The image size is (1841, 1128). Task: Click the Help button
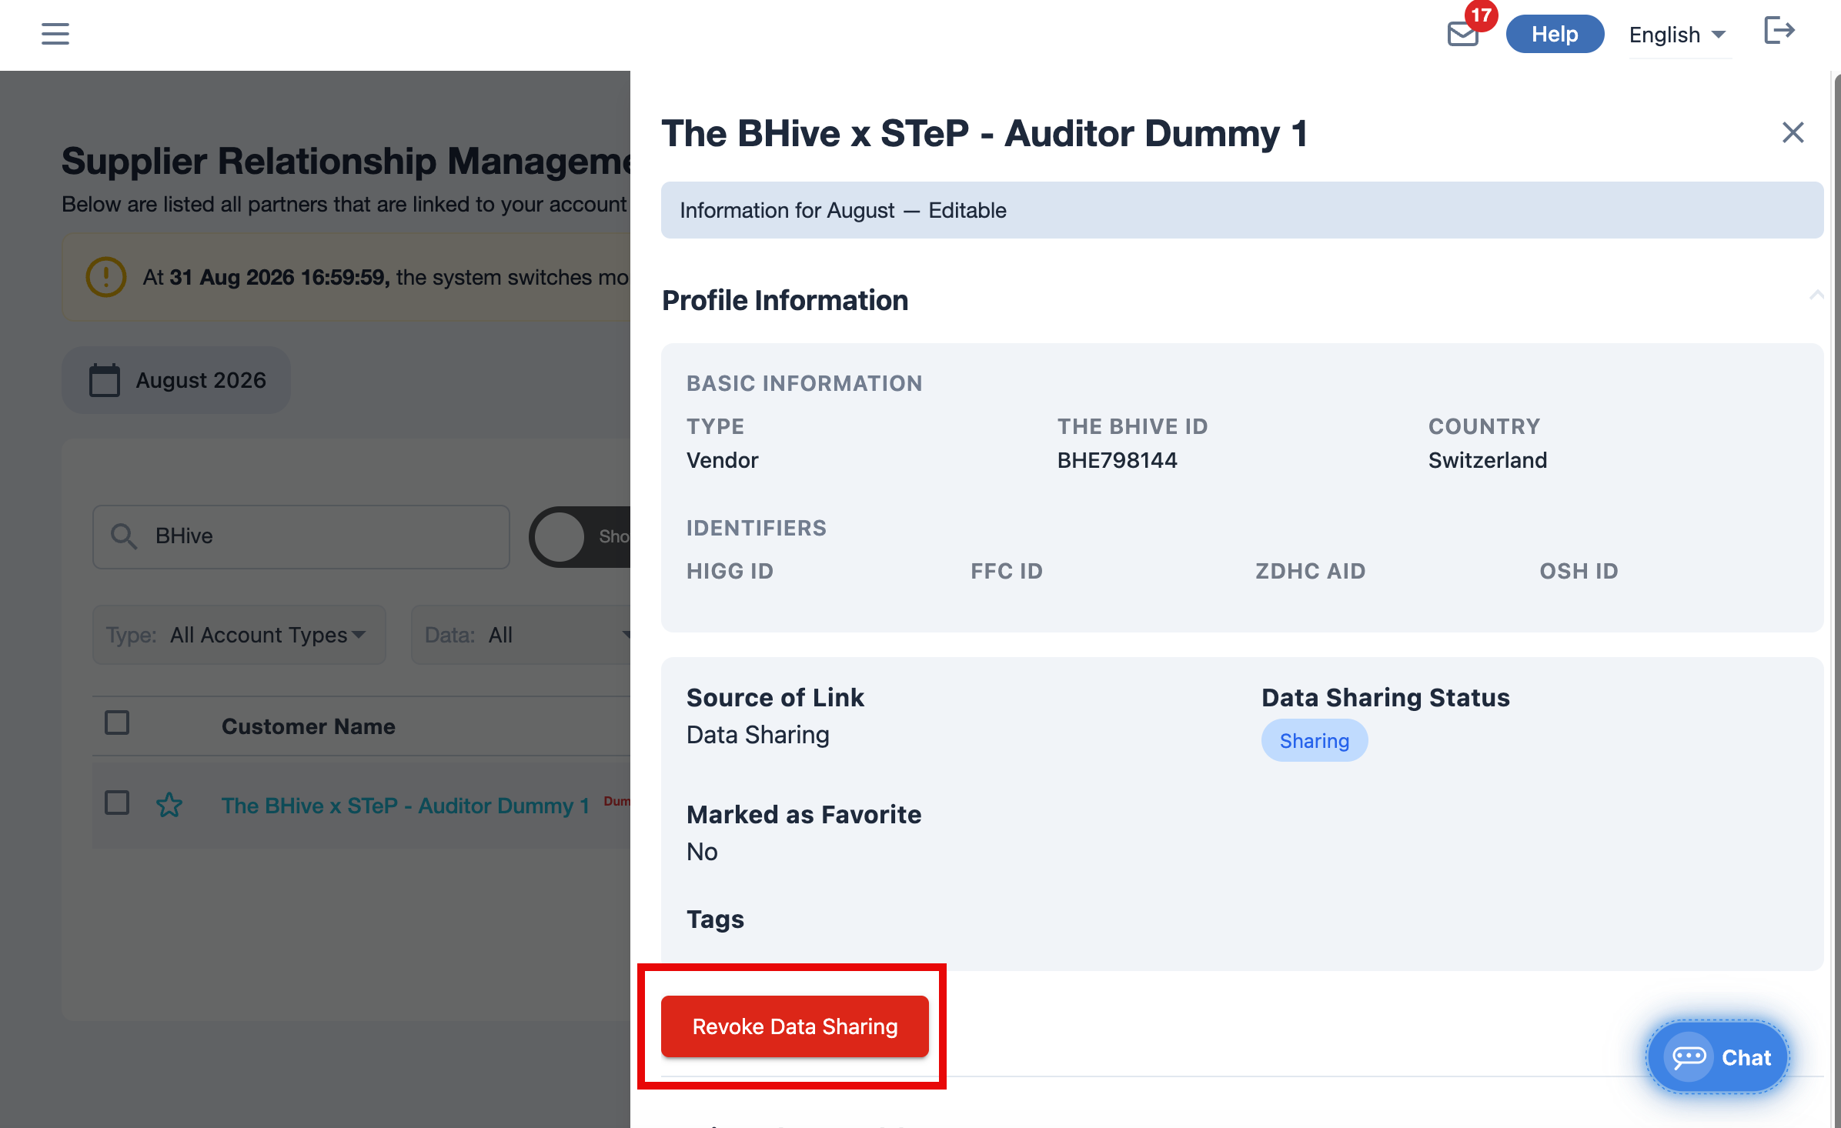pyautogui.click(x=1555, y=34)
